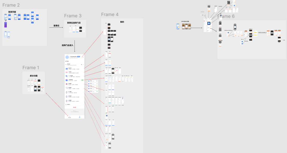The image size is (287, 153).
Task: Select the Frame 2 label
Action: point(11,5)
